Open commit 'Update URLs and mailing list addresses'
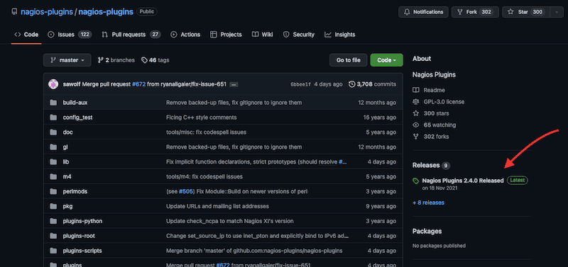The width and height of the screenshot is (568, 267). (217, 206)
